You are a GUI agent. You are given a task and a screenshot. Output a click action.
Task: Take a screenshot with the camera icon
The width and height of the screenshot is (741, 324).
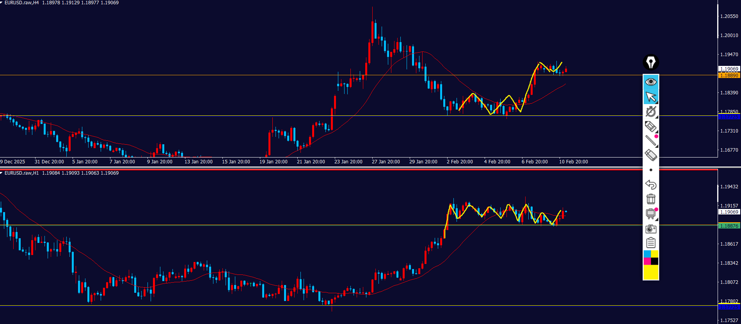650,228
